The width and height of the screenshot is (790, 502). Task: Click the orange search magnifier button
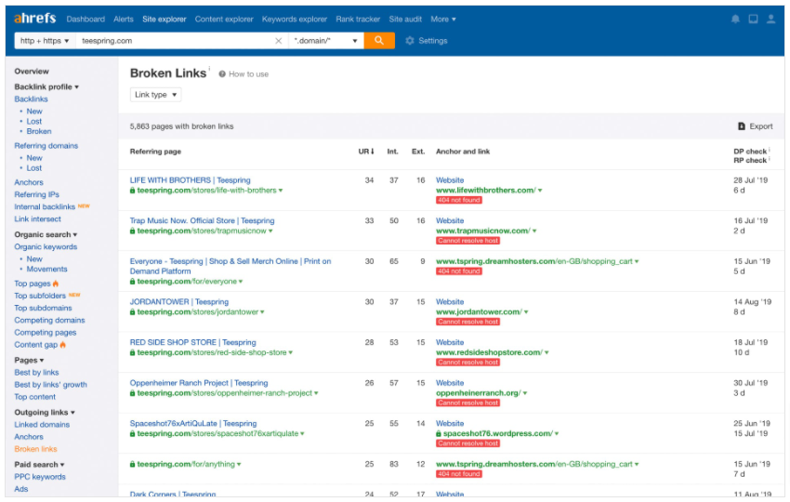[379, 40]
